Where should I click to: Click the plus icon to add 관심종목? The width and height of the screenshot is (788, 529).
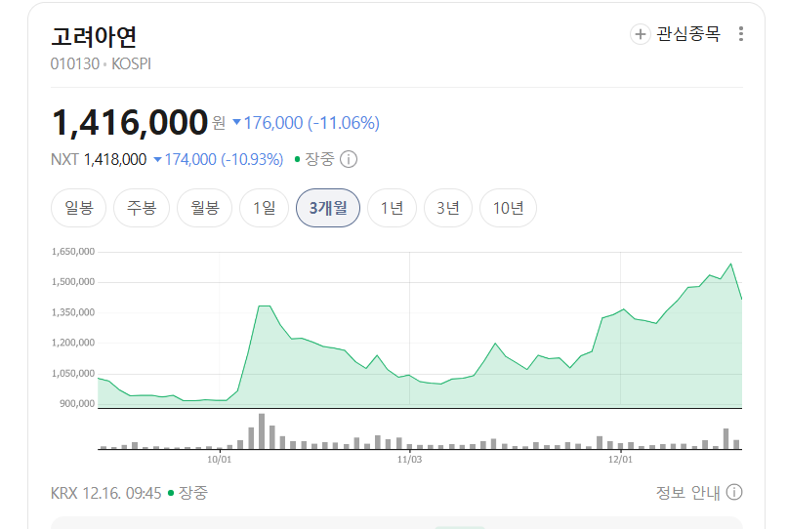641,34
